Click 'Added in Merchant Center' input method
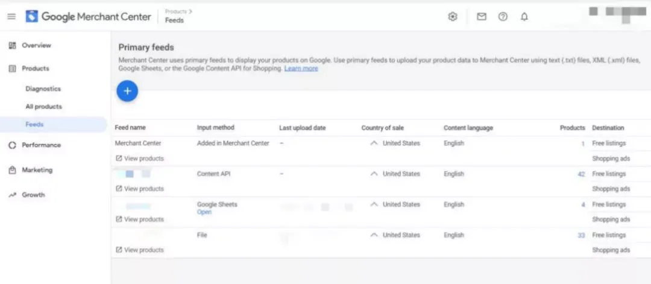The image size is (651, 284). tap(233, 144)
